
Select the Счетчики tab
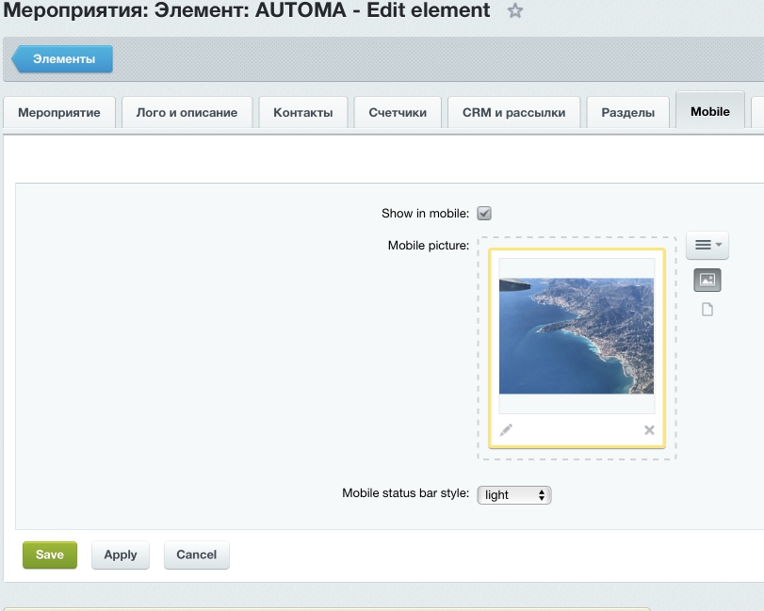coord(398,112)
